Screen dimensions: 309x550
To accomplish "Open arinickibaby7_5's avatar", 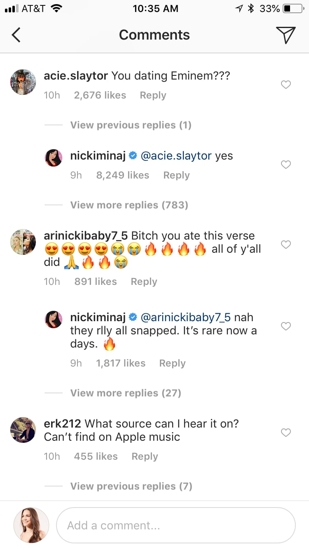I will pyautogui.click(x=23, y=242).
